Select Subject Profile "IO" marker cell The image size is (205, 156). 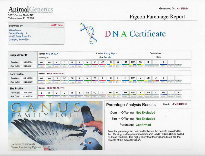pyautogui.click(x=118, y=64)
